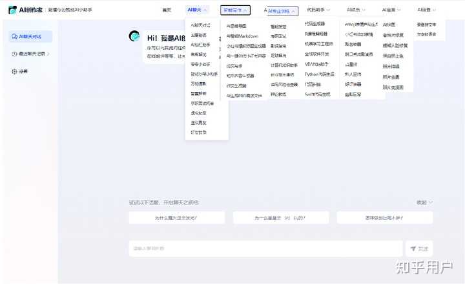Choose 辩论教练 in the professional menu
Screen dimensions: 465x284
pyautogui.click(x=278, y=94)
